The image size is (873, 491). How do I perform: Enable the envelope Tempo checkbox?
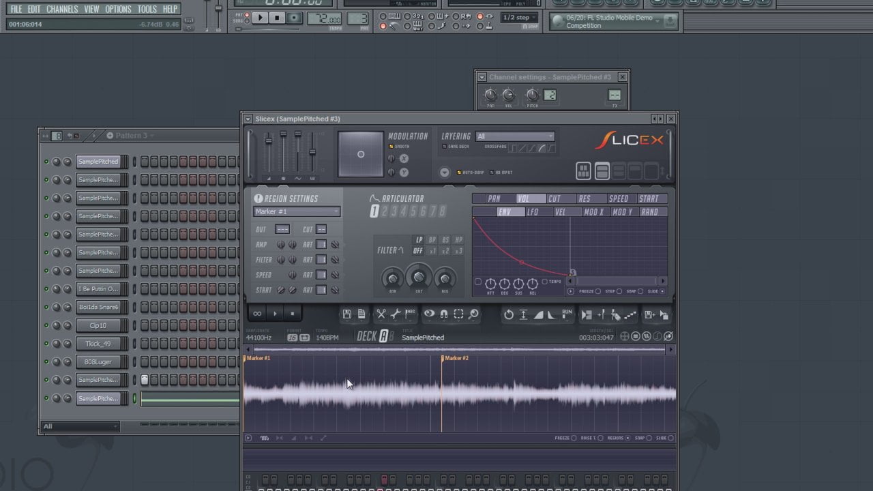tap(544, 282)
